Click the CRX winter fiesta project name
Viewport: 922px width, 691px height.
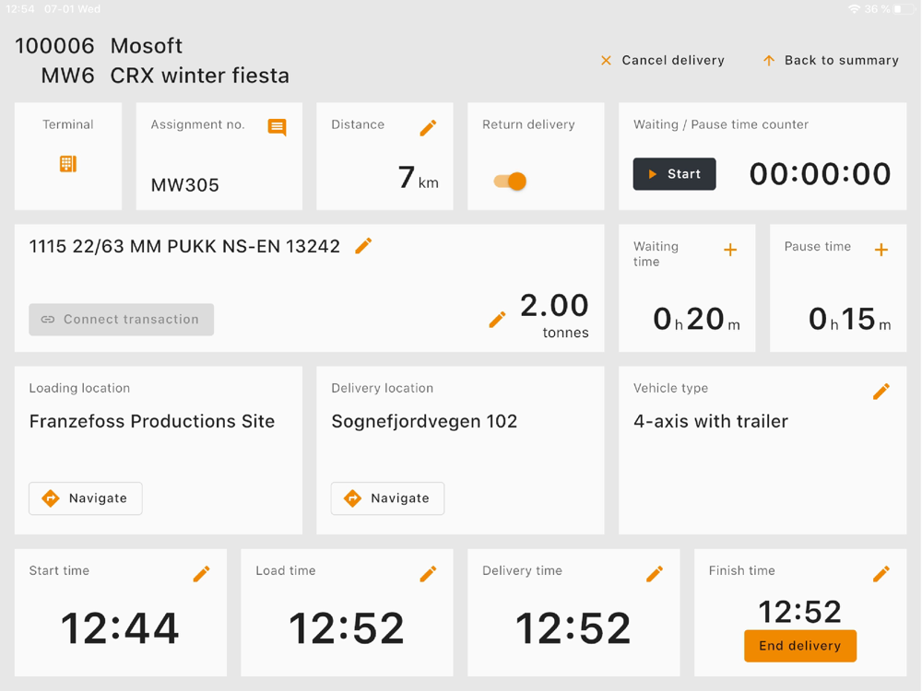coord(200,76)
